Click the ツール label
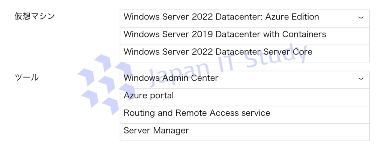Image resolution: width=384 pixels, height=159 pixels. 26,78
